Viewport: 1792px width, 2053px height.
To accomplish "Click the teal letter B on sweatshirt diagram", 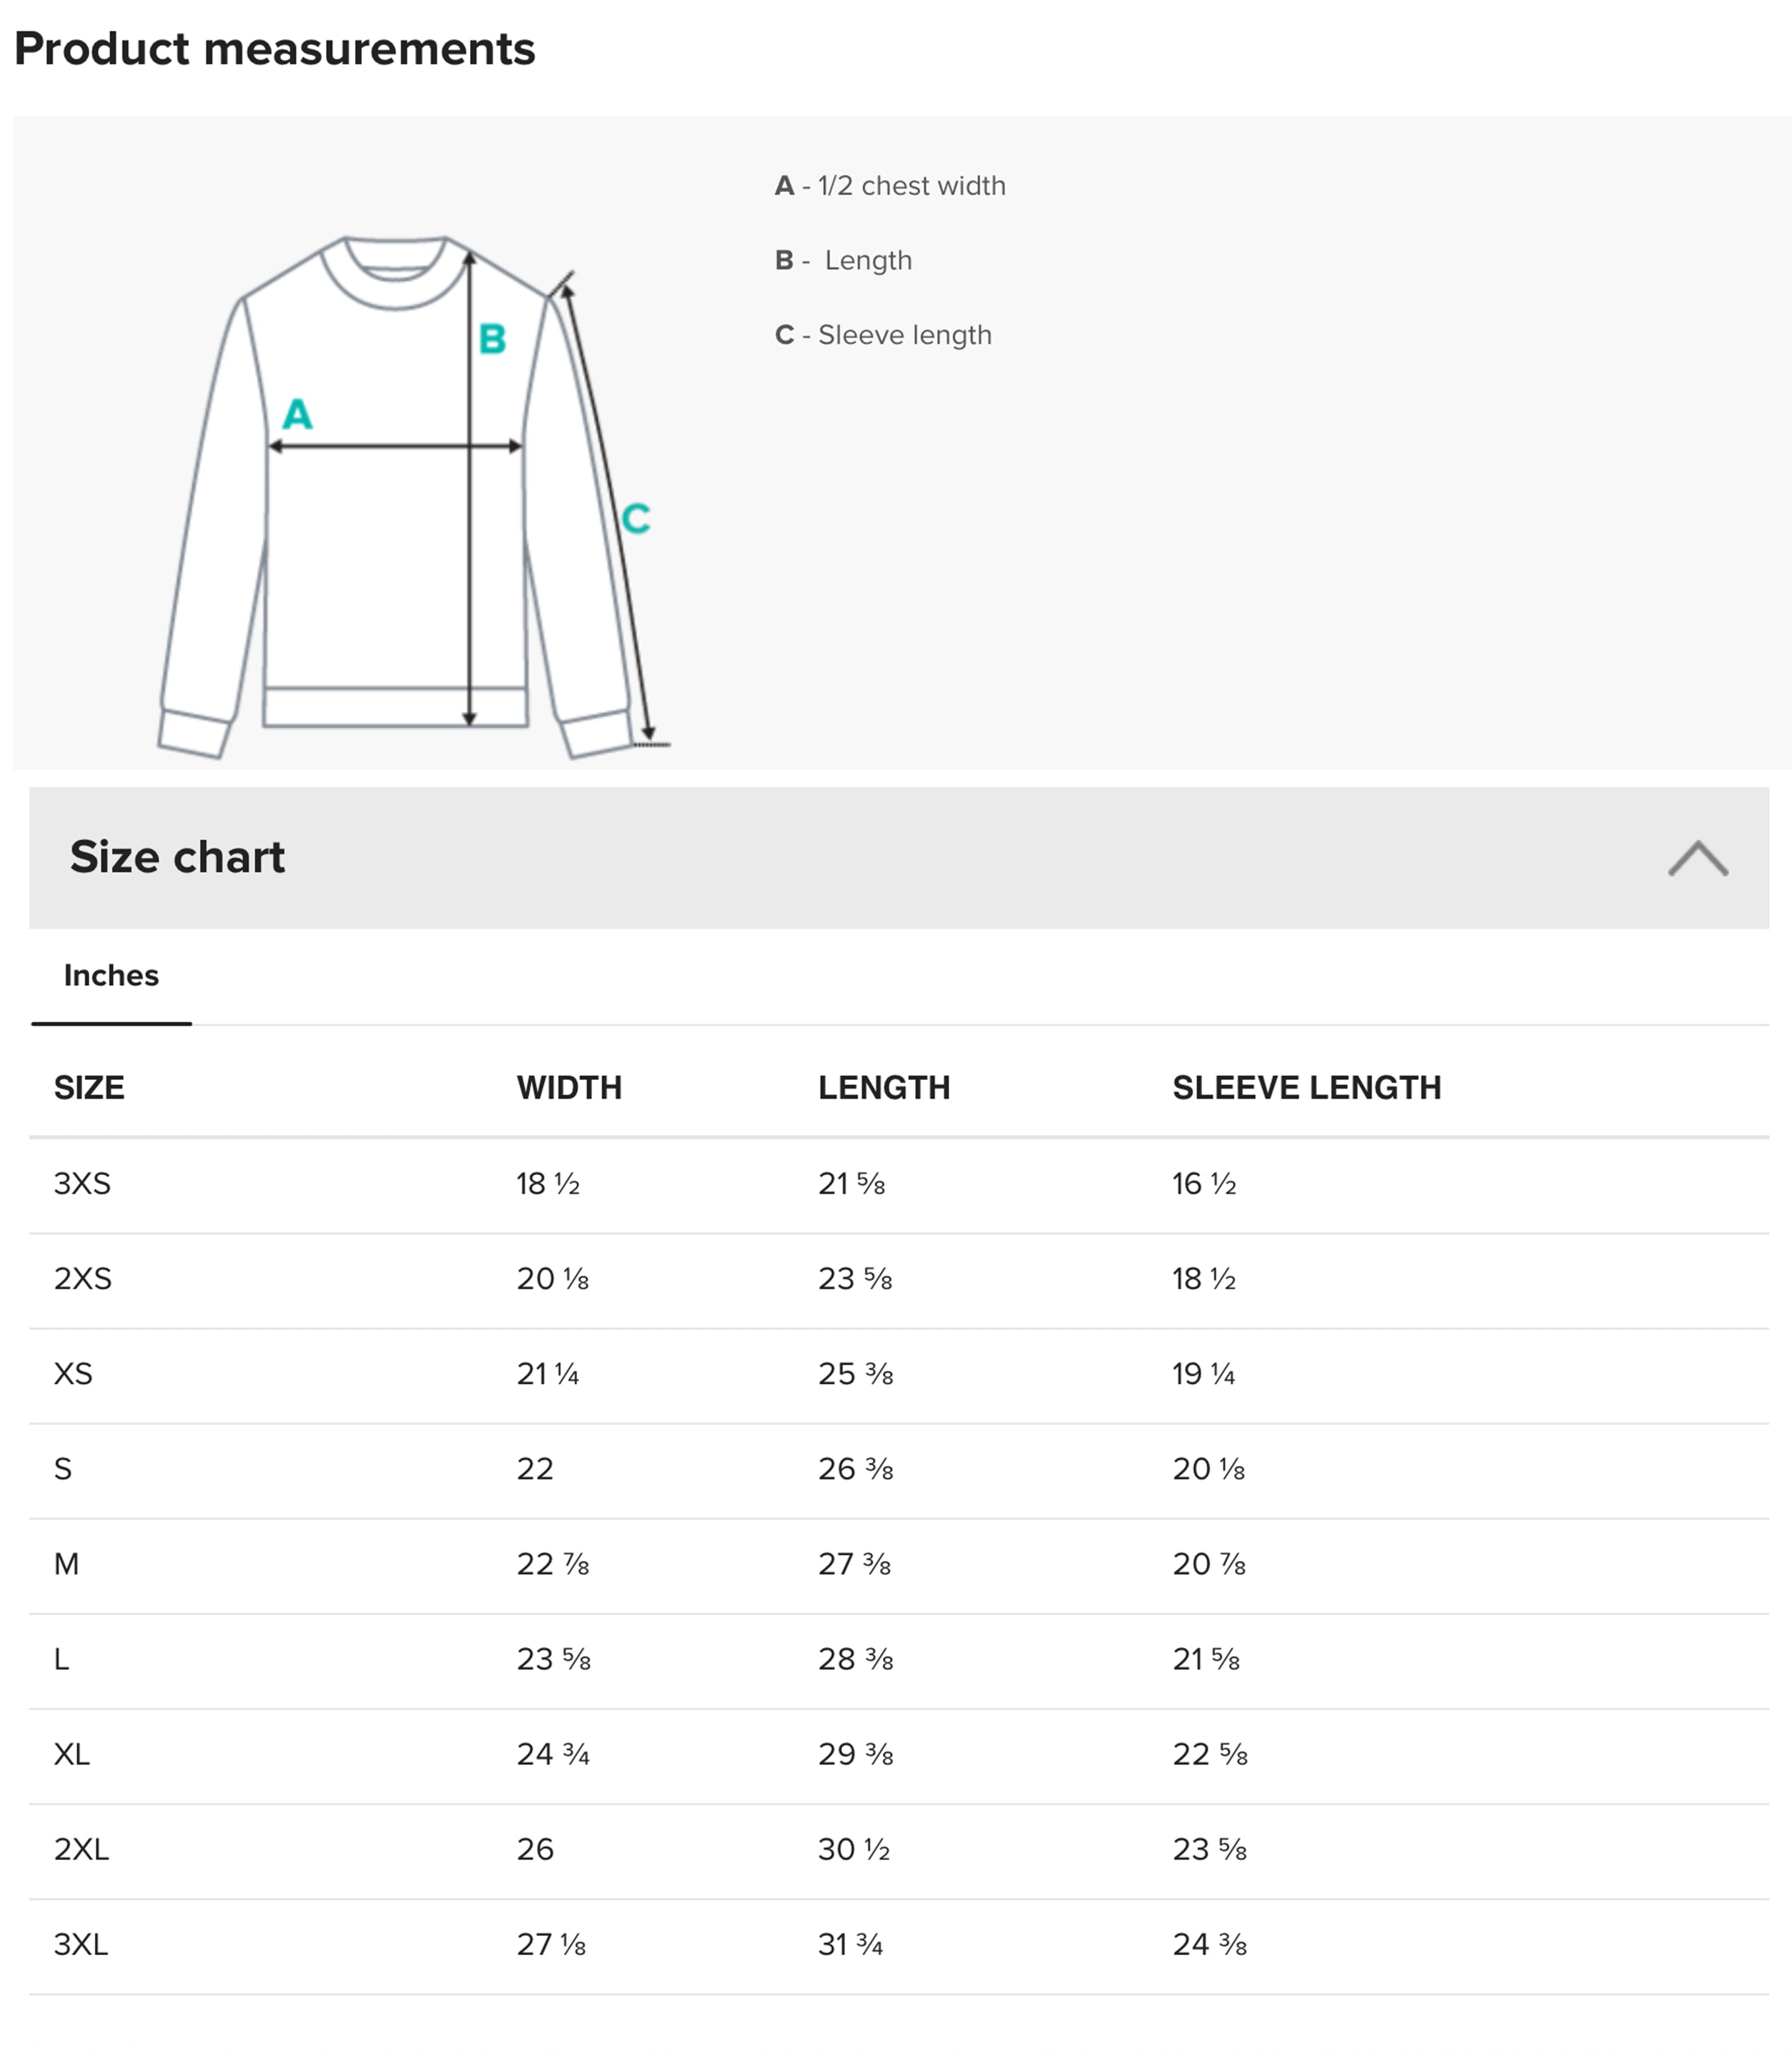I will [492, 339].
